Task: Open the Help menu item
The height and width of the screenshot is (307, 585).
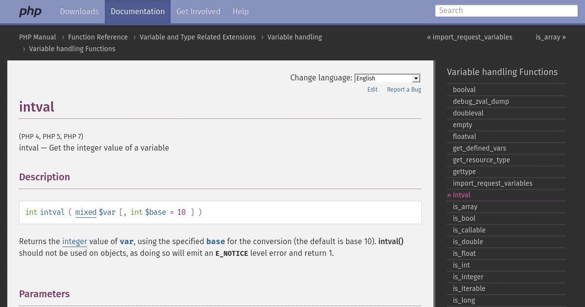Action: coord(240,12)
